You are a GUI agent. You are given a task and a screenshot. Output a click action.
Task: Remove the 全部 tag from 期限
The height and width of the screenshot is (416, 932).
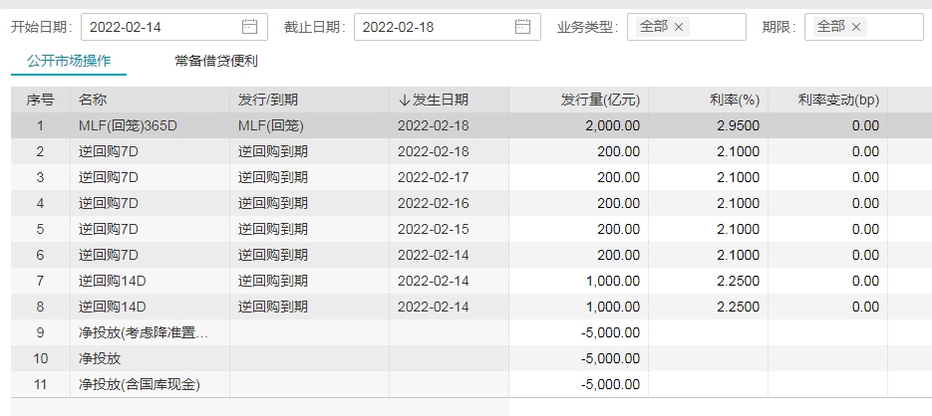click(x=856, y=27)
